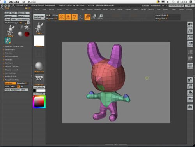
Task: Toggle the TXTR OFF texture button
Action: [x=39, y=78]
